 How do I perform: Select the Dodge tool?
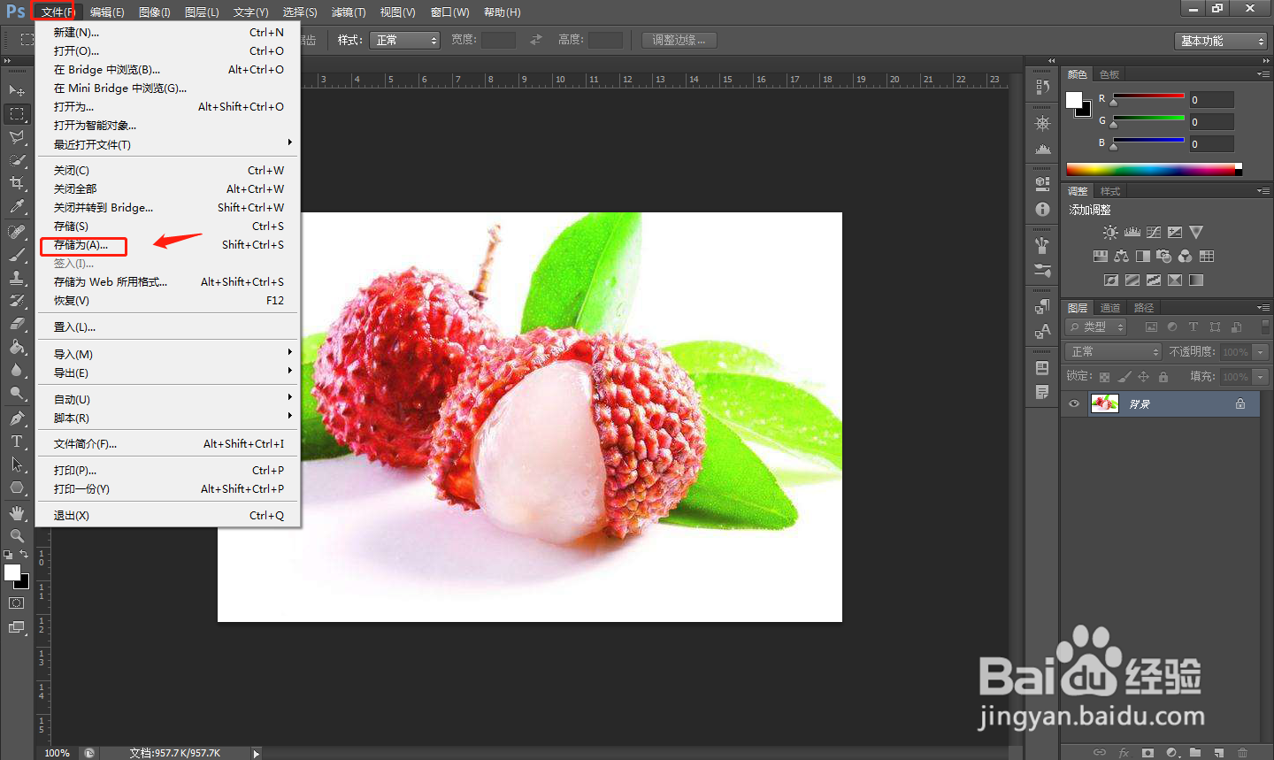click(17, 393)
